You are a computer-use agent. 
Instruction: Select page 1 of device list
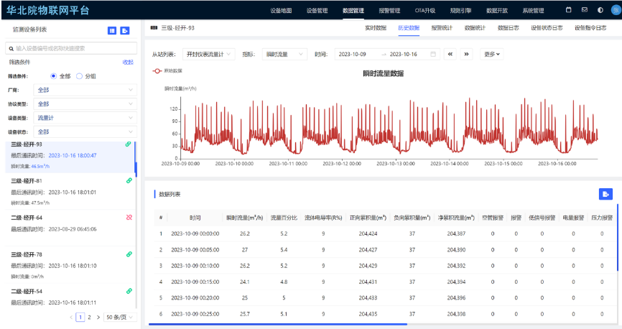tap(80, 317)
